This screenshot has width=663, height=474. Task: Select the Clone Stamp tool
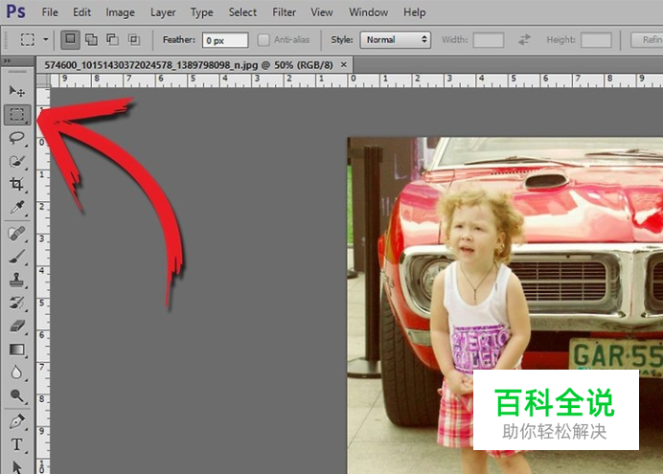coord(17,280)
